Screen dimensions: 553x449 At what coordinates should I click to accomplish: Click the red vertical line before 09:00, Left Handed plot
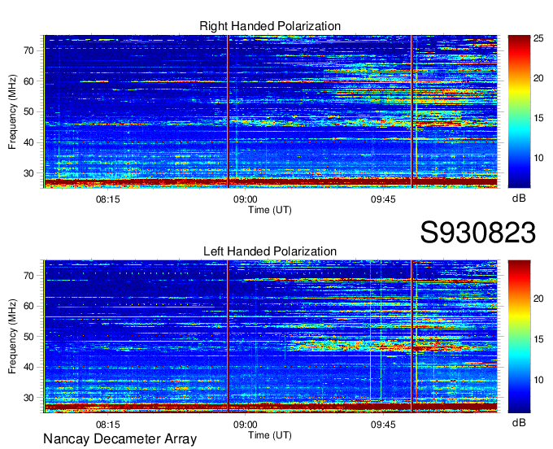[228, 336]
